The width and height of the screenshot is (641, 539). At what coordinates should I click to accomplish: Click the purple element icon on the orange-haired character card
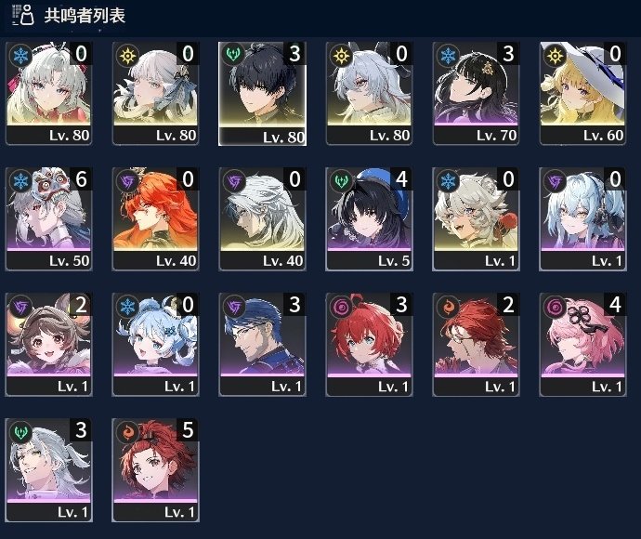pyautogui.click(x=127, y=180)
